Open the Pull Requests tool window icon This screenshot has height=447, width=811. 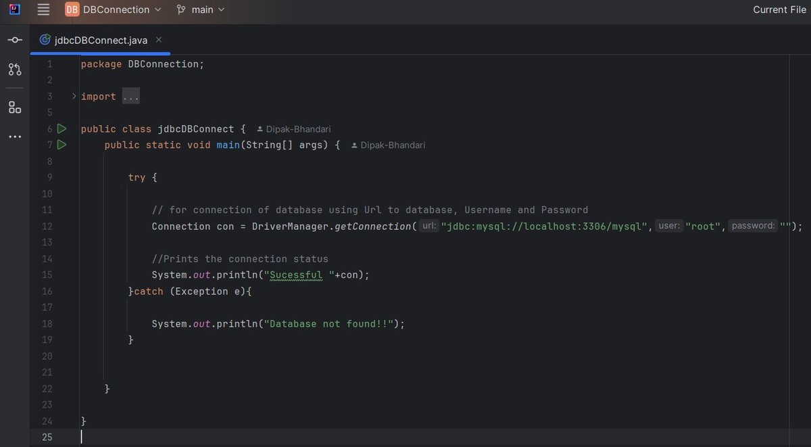click(15, 70)
